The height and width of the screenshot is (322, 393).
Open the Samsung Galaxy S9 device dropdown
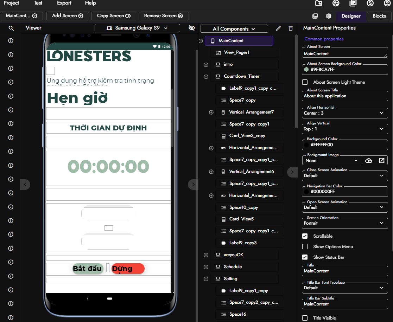point(137,28)
